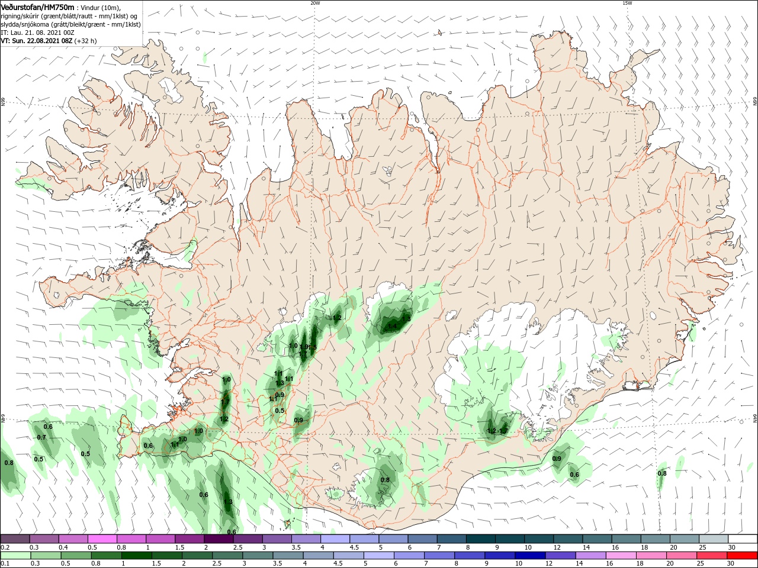Choose the green 0.8 rain-scale swatch
The width and height of the screenshot is (758, 568).
coord(106,556)
